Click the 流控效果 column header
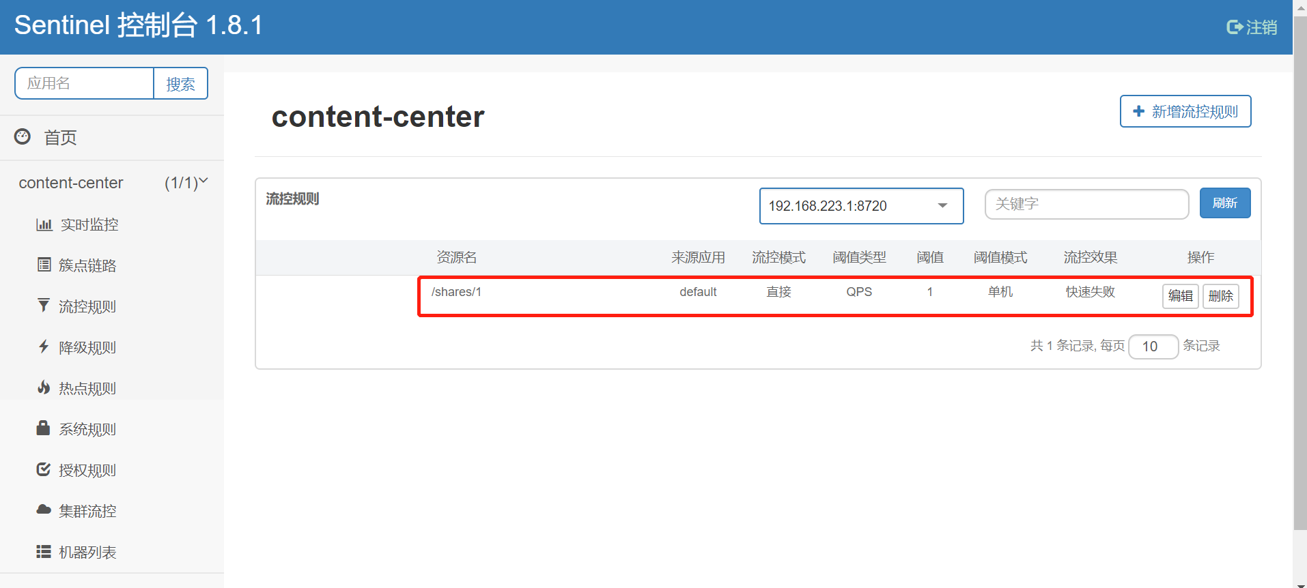1307x588 pixels. pos(1091,257)
